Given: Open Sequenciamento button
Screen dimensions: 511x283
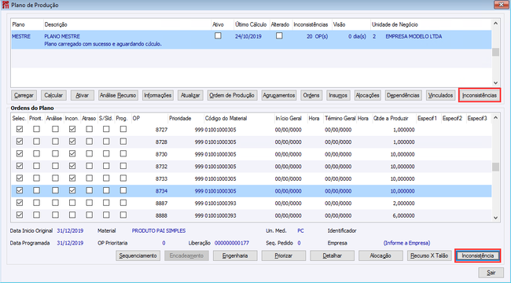Looking at the screenshot, I should [x=138, y=255].
